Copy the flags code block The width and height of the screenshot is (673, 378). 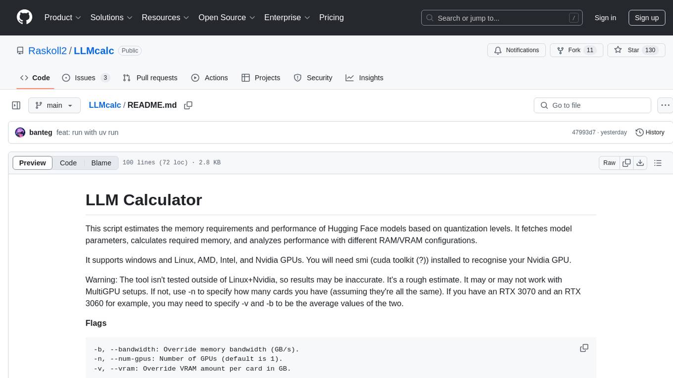click(584, 348)
